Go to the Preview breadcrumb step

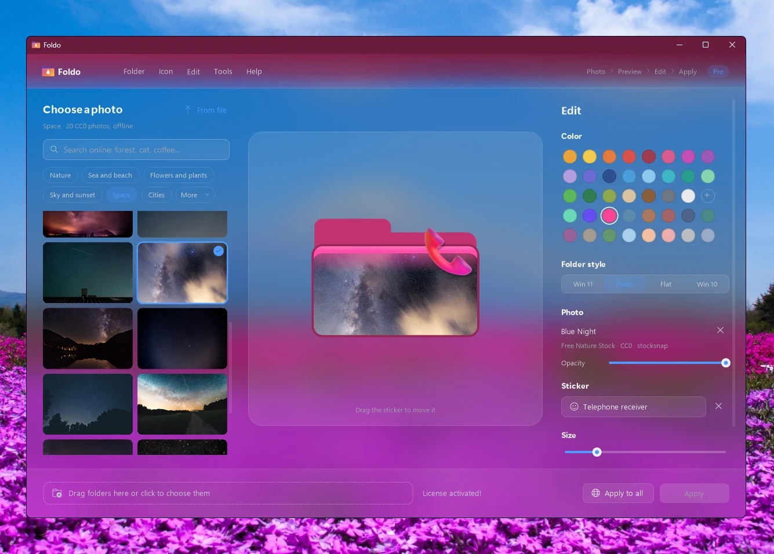(630, 72)
